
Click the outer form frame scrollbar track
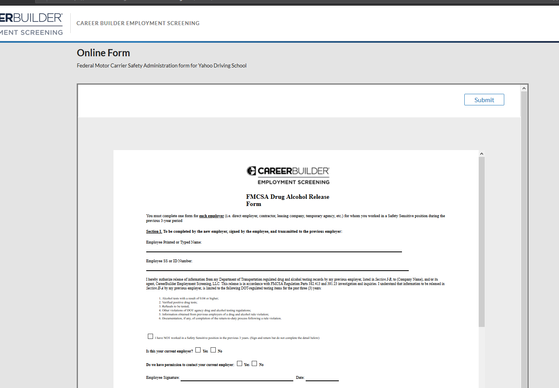[524, 240]
